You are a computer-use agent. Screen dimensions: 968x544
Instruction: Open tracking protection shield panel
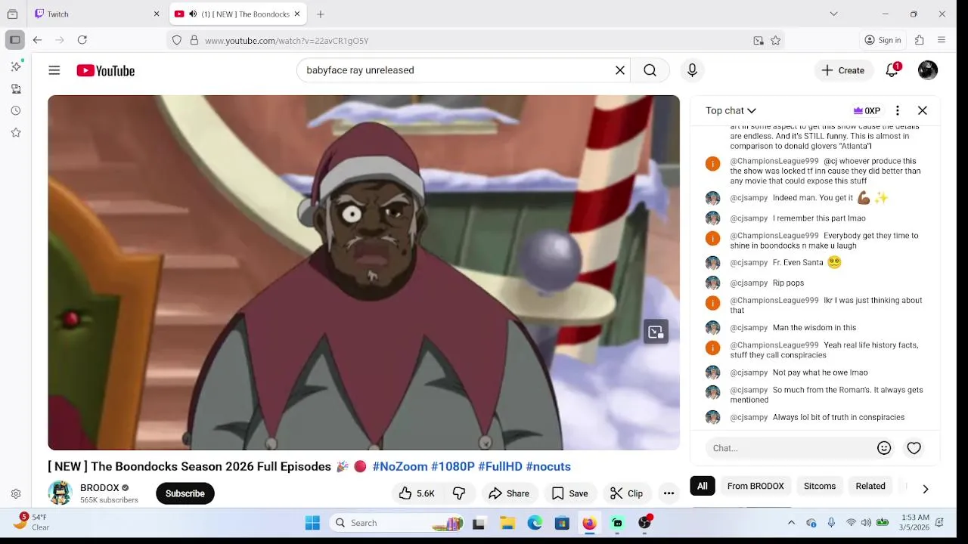(177, 40)
